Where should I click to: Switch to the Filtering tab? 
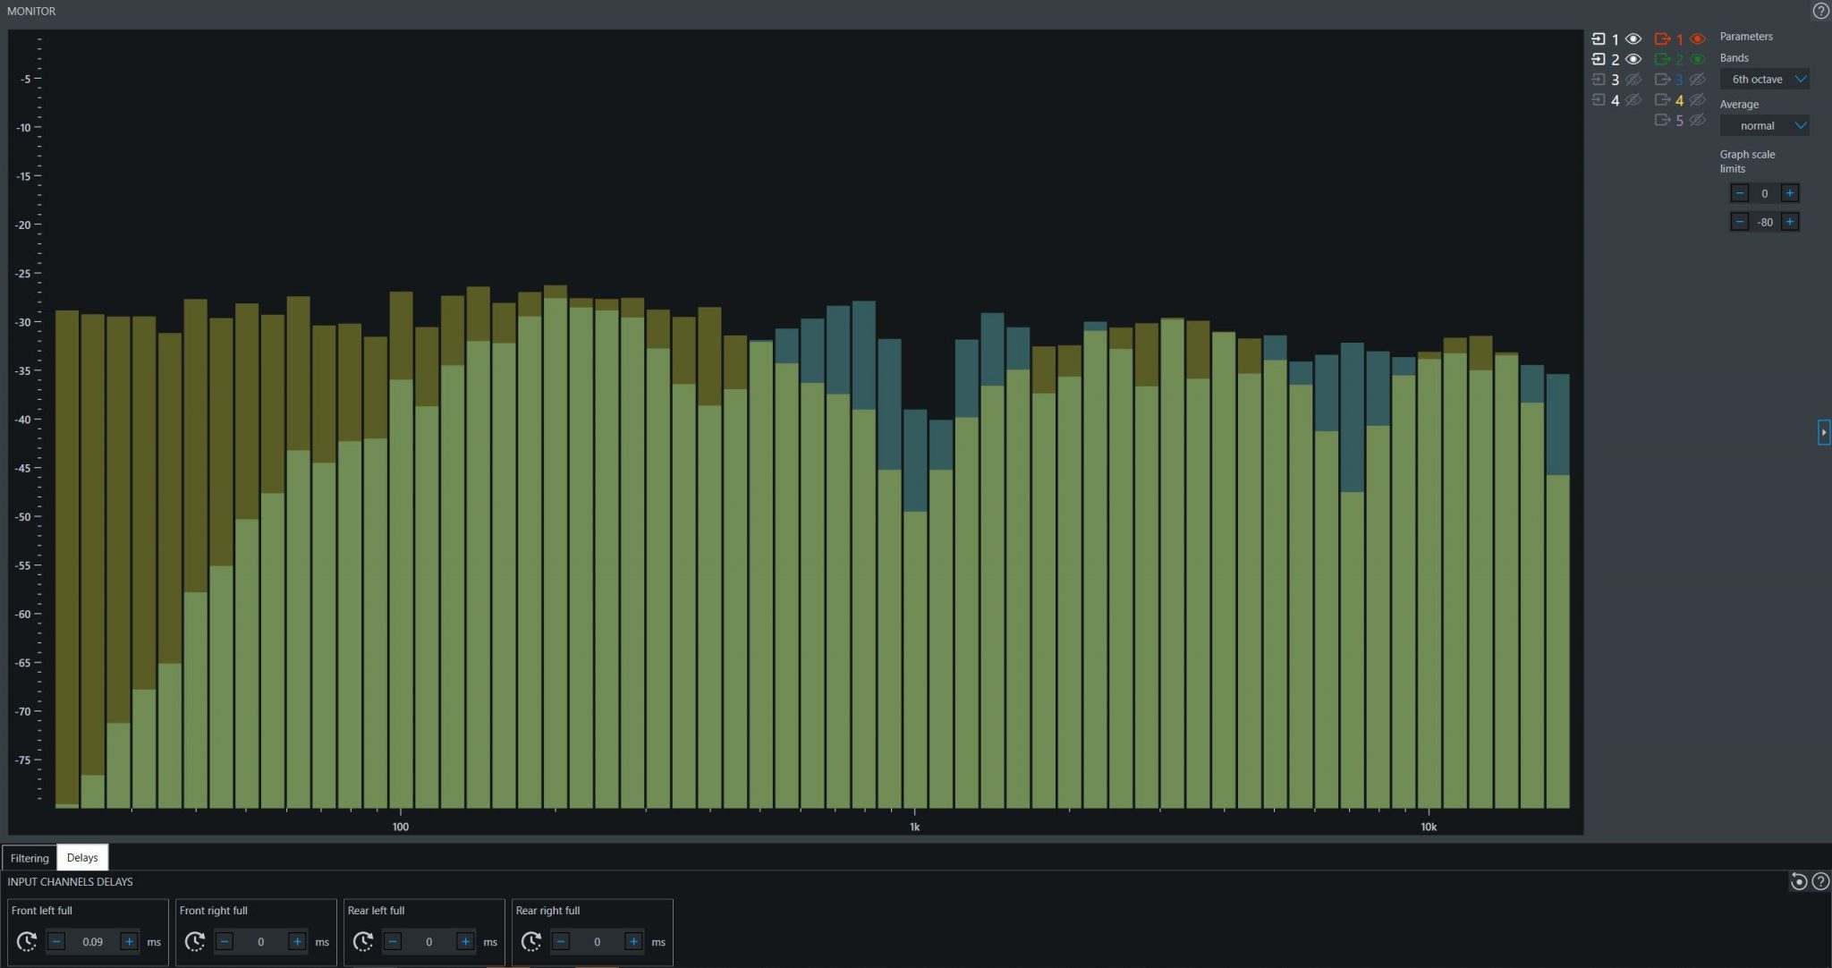pos(30,858)
